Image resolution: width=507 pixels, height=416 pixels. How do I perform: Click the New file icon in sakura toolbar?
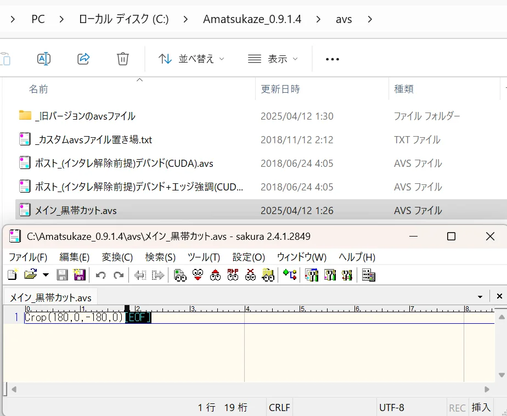[12, 274]
